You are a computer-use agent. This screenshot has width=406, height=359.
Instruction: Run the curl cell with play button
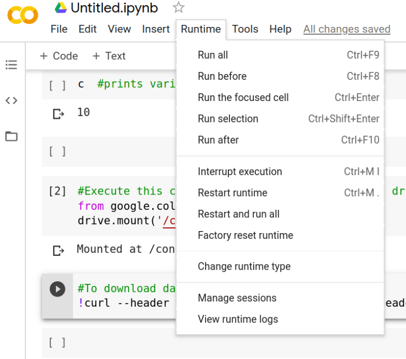click(x=58, y=289)
